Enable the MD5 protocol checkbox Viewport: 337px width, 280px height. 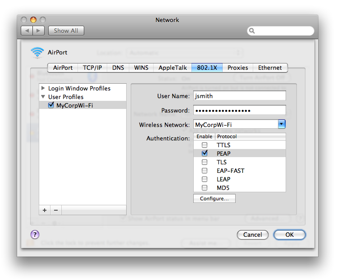coord(205,188)
